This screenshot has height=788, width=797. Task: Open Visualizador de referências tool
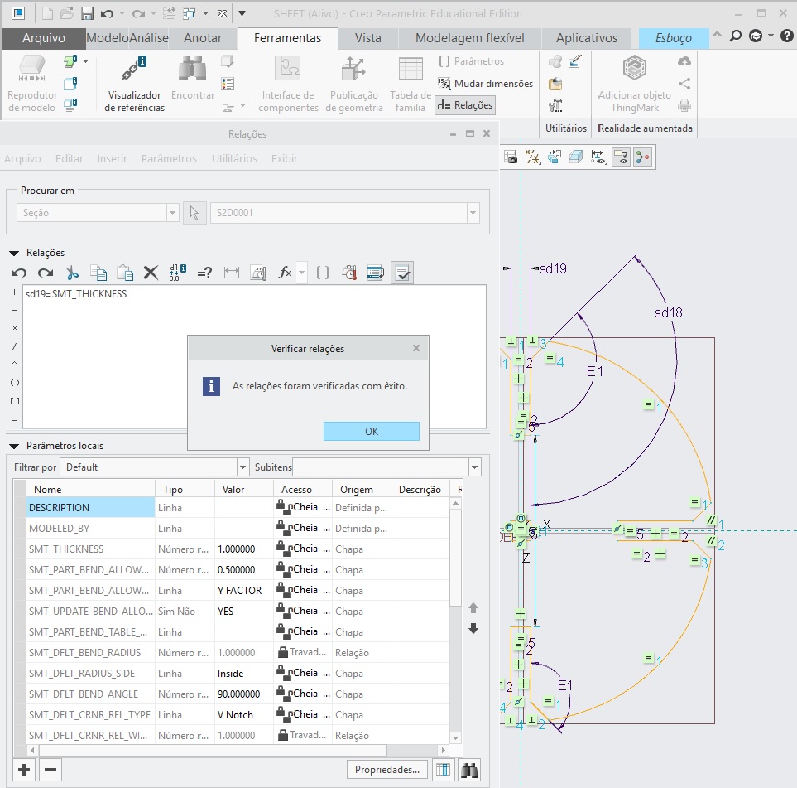click(134, 84)
